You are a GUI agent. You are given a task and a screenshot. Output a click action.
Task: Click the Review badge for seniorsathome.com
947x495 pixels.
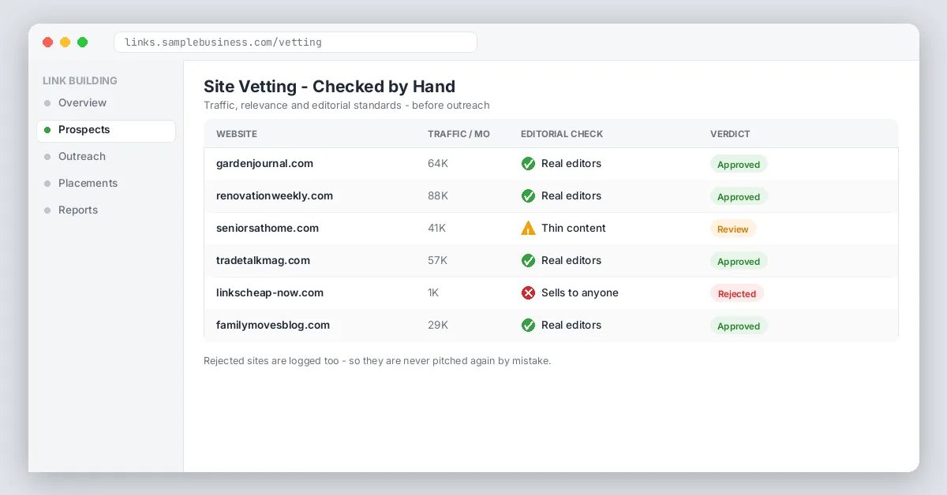(x=733, y=229)
